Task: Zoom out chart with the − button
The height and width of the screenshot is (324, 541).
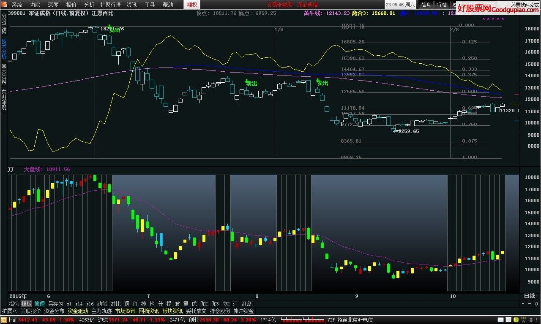Action: point(529,303)
